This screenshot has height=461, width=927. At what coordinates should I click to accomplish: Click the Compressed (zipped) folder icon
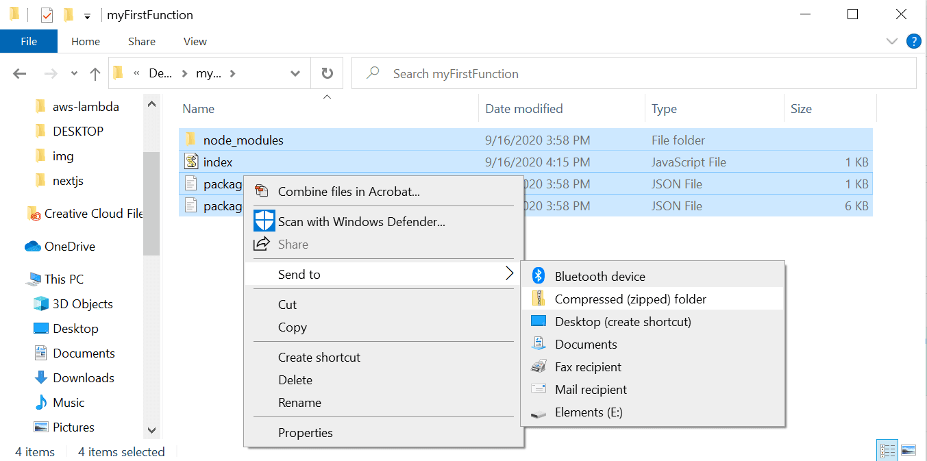539,299
